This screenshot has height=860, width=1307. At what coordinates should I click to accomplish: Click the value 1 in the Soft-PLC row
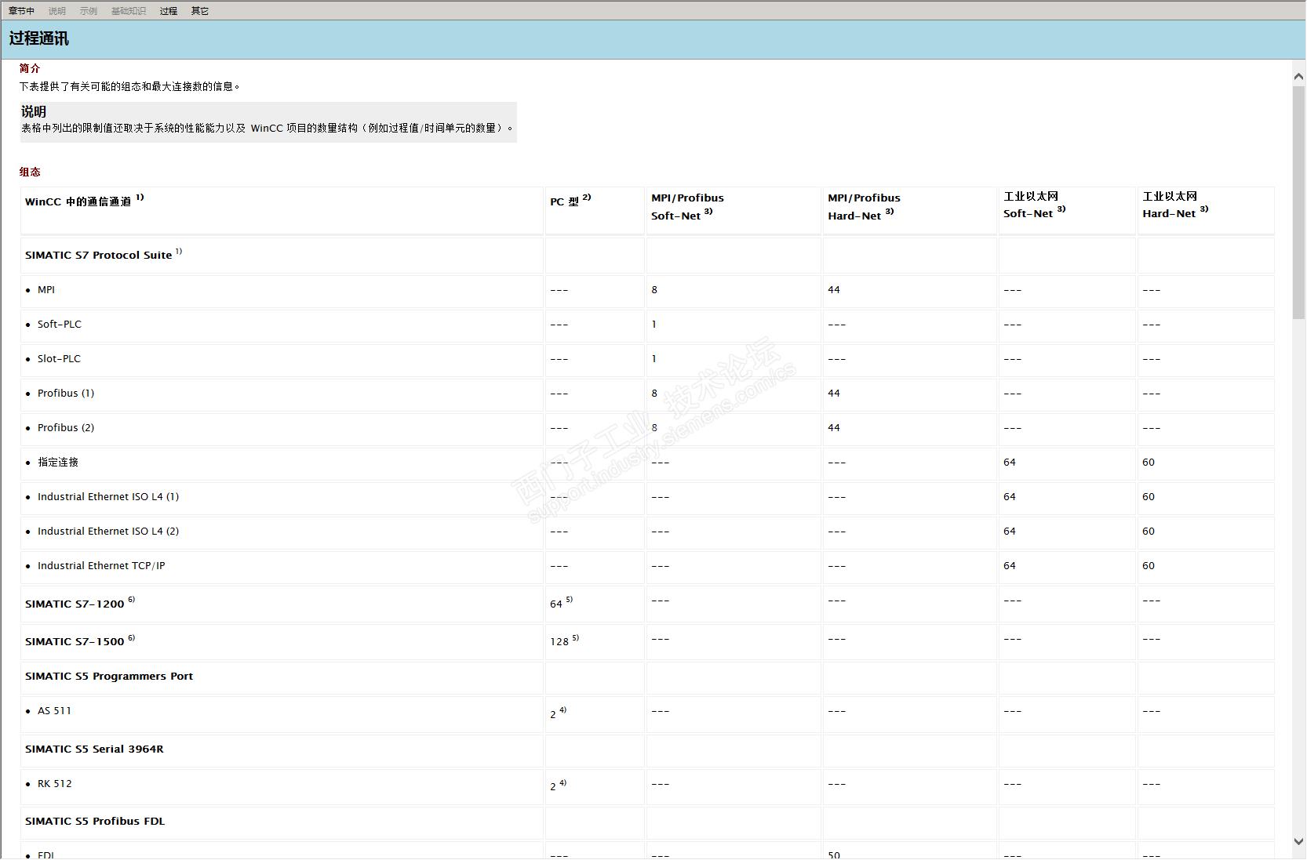654,325
